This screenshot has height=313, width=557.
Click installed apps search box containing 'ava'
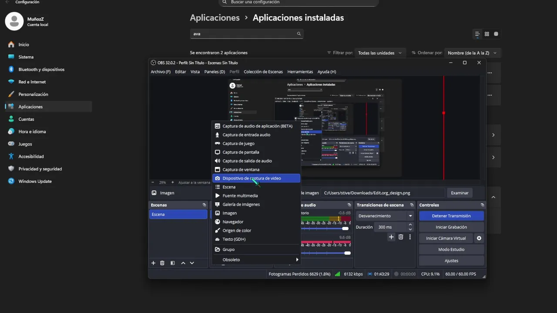(246, 34)
